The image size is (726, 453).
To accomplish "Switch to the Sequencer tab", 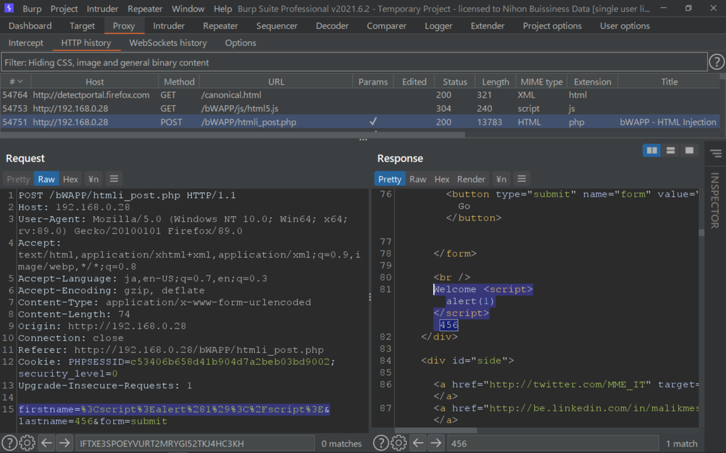I will pyautogui.click(x=277, y=26).
